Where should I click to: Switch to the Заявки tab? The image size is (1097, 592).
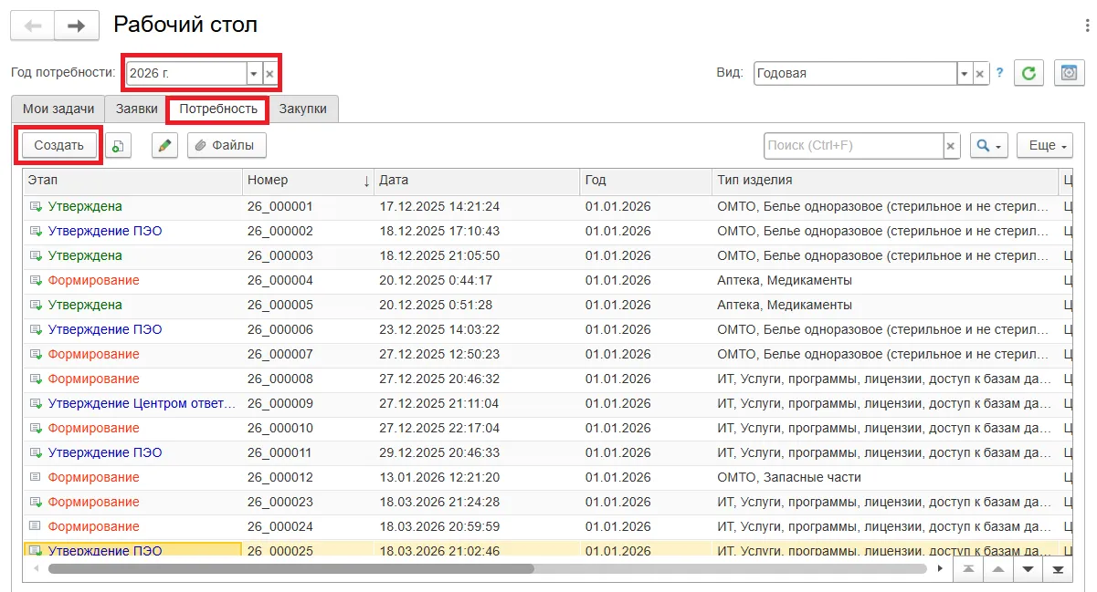pos(137,109)
